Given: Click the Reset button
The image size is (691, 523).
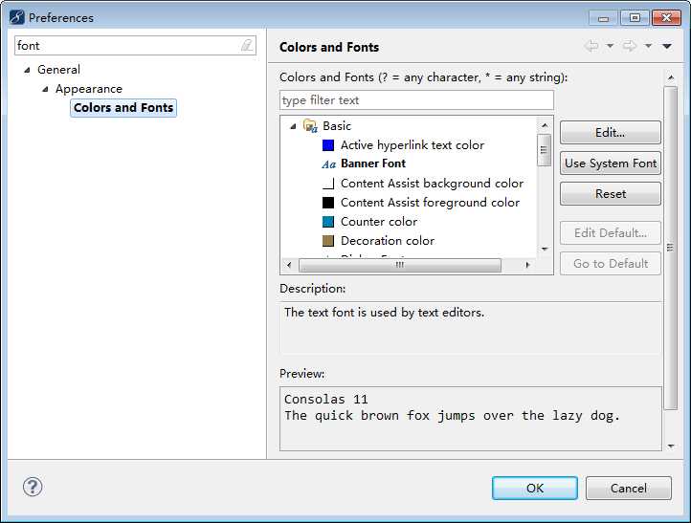Looking at the screenshot, I should [x=611, y=194].
